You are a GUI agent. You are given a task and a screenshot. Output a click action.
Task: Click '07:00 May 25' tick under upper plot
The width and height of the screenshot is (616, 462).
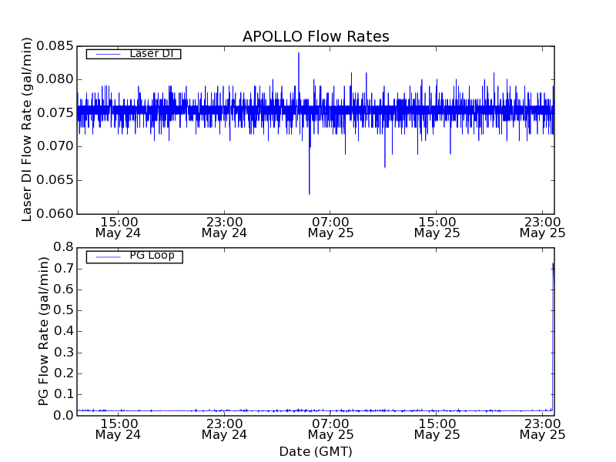[x=330, y=226]
